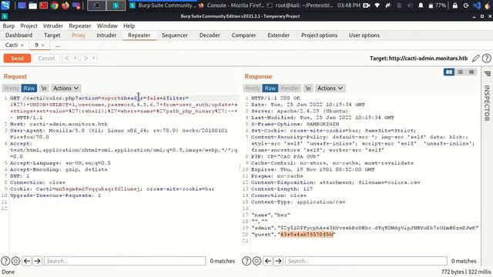Viewport: 493px width, 277px height.
Task: Switch to the Sequencer tab
Action: pos(175,35)
